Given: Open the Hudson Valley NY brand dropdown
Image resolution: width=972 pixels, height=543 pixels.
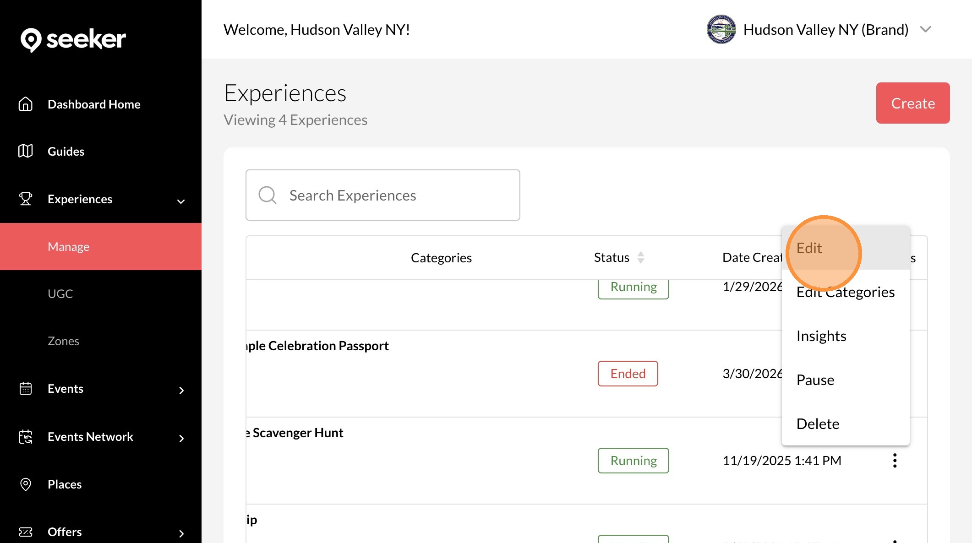Looking at the screenshot, I should [925, 29].
